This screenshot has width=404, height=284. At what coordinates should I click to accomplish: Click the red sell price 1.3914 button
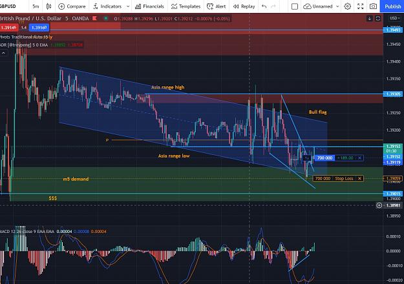coord(9,28)
